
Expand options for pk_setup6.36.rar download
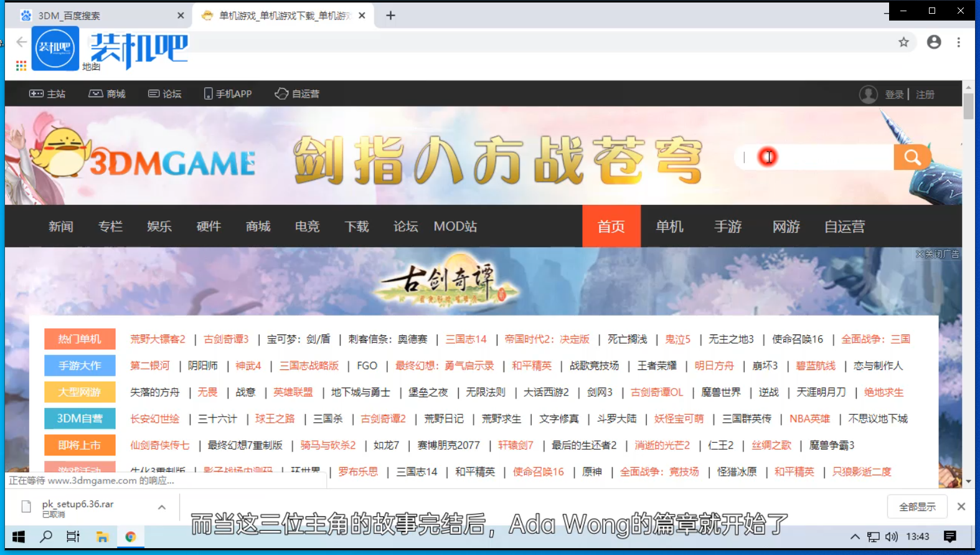click(162, 507)
